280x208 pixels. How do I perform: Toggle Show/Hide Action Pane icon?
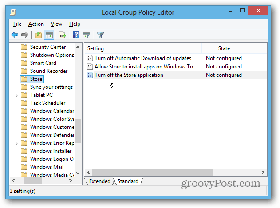tap(87, 35)
